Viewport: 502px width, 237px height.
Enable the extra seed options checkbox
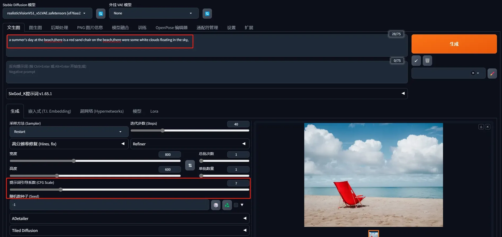236,205
